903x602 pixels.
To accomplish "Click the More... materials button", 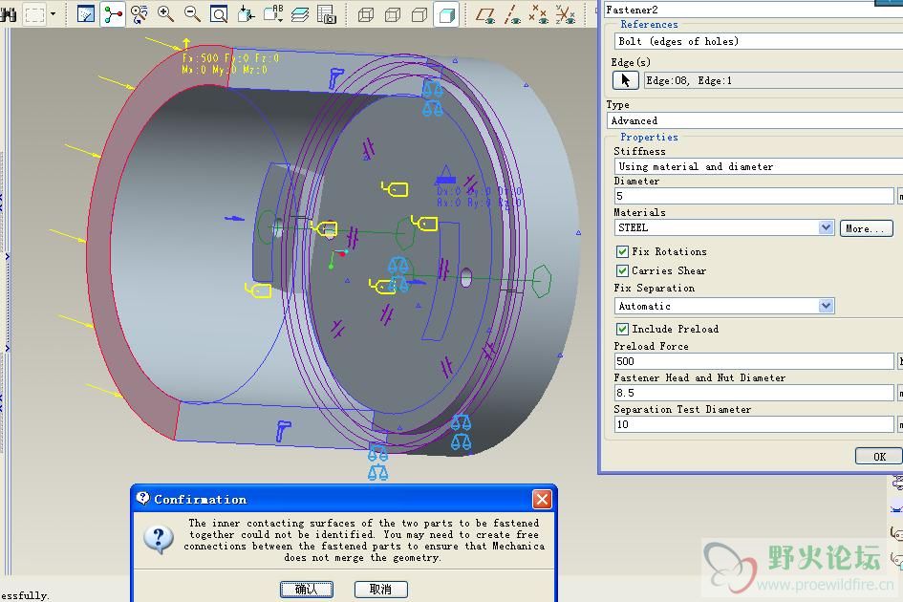I will point(866,228).
